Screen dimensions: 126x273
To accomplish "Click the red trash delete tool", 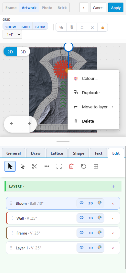I will click(71, 166).
